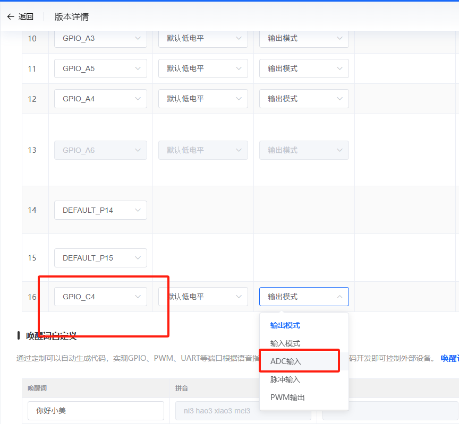
Task: Click the 返回 back label
Action: pos(25,16)
